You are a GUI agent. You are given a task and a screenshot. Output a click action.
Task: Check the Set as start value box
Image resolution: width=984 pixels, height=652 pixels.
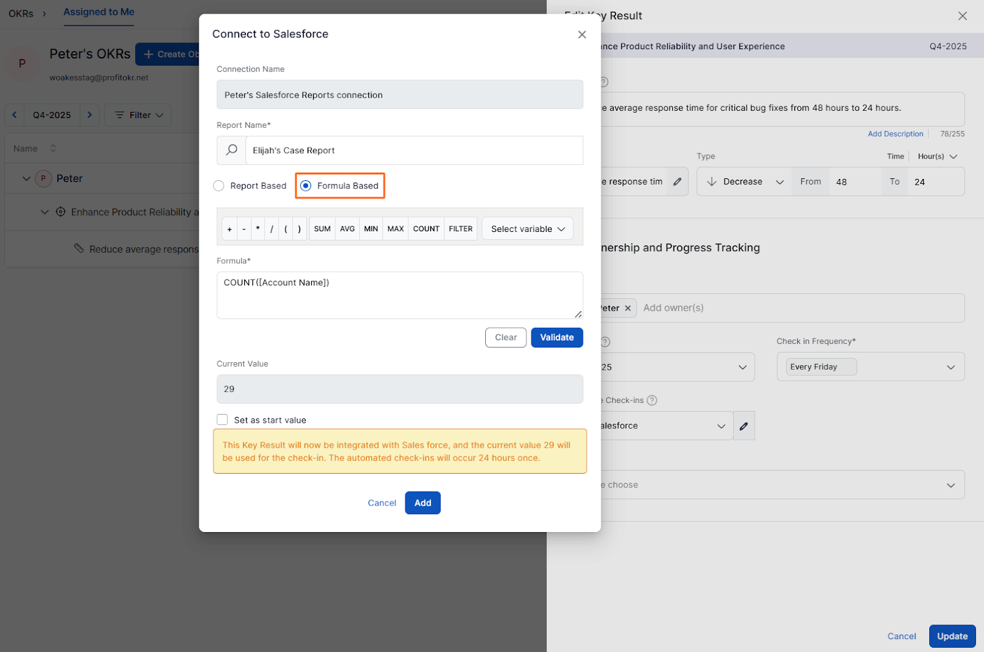(223, 419)
